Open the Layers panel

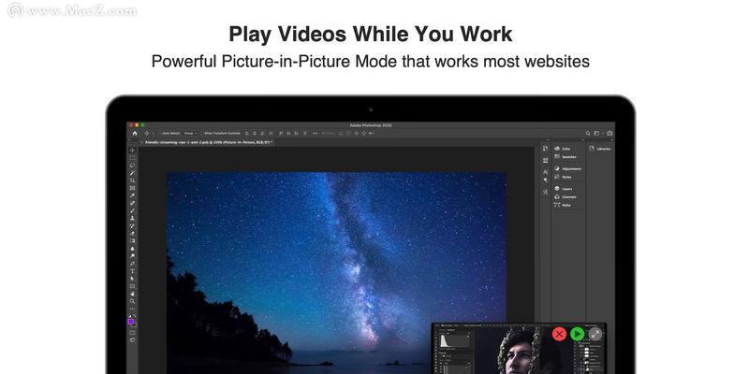pyautogui.click(x=564, y=189)
